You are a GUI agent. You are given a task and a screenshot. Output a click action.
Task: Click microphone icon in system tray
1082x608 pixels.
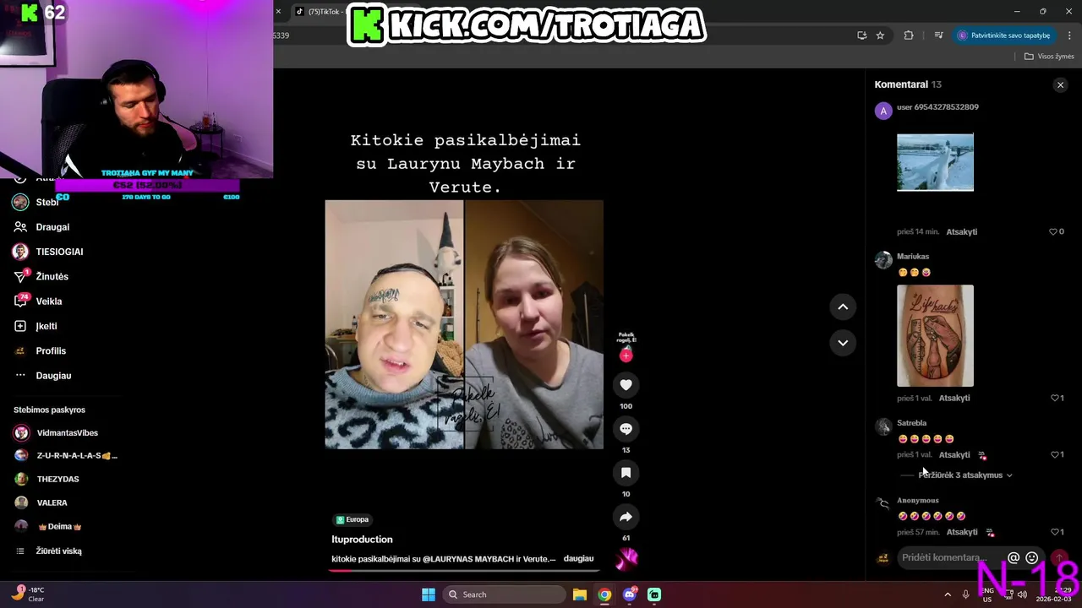[966, 594]
